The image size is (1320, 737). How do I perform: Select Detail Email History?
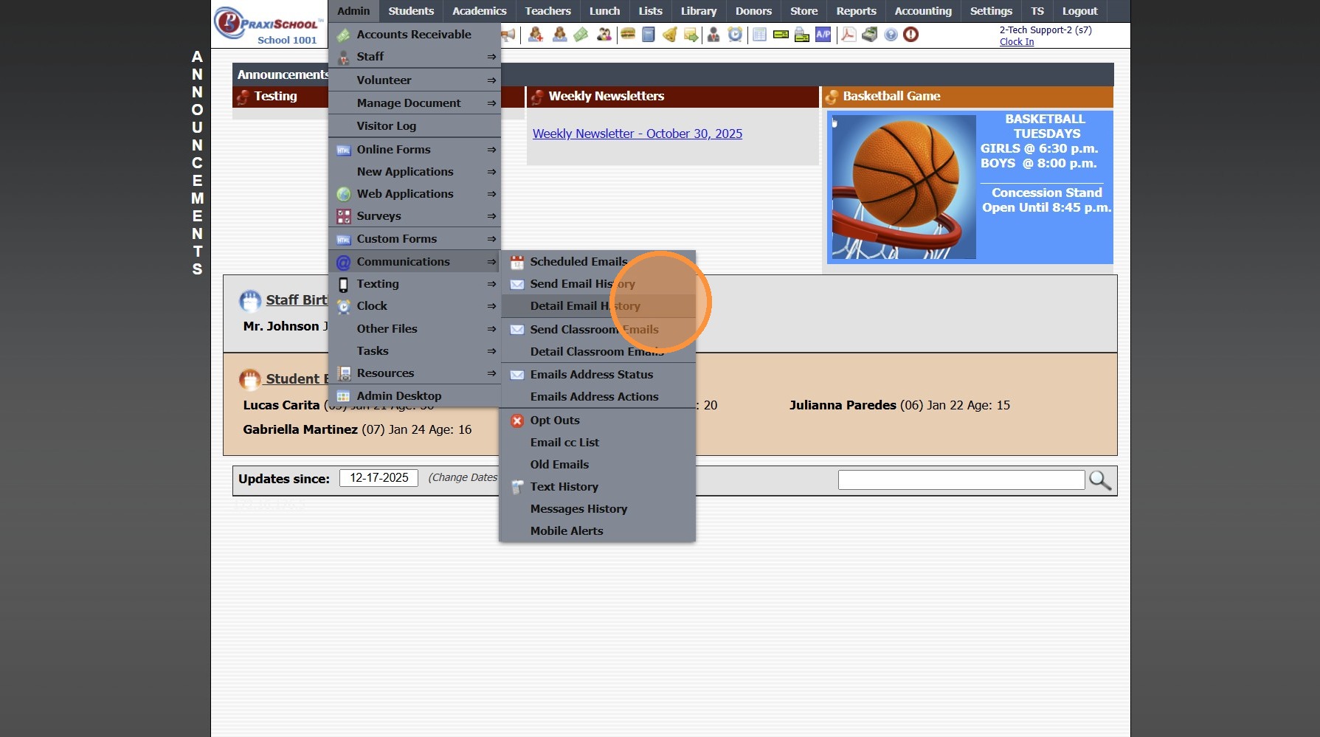(x=598, y=306)
